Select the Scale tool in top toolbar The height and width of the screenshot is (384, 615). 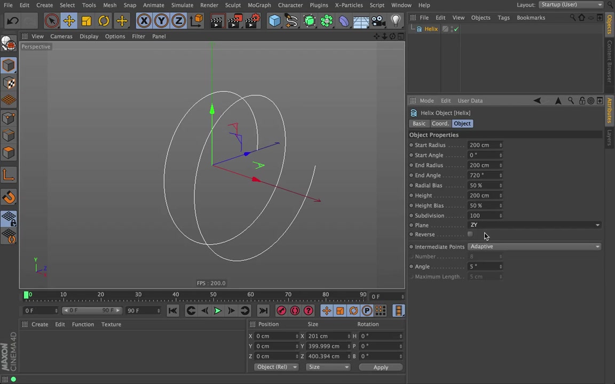(x=86, y=21)
